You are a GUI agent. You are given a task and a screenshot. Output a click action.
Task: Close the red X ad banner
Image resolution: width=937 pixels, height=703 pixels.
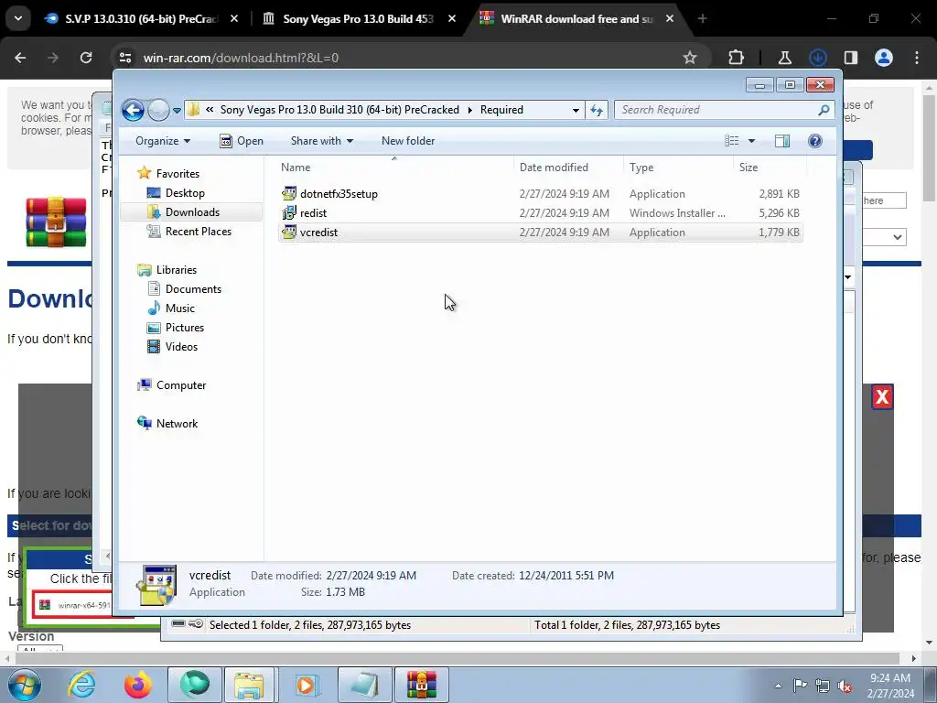pyautogui.click(x=882, y=397)
